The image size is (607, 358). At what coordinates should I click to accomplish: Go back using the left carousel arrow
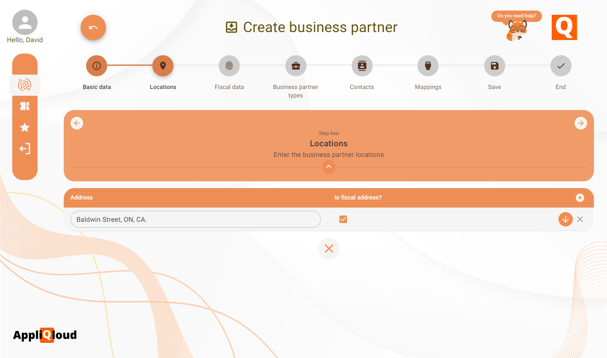(77, 123)
